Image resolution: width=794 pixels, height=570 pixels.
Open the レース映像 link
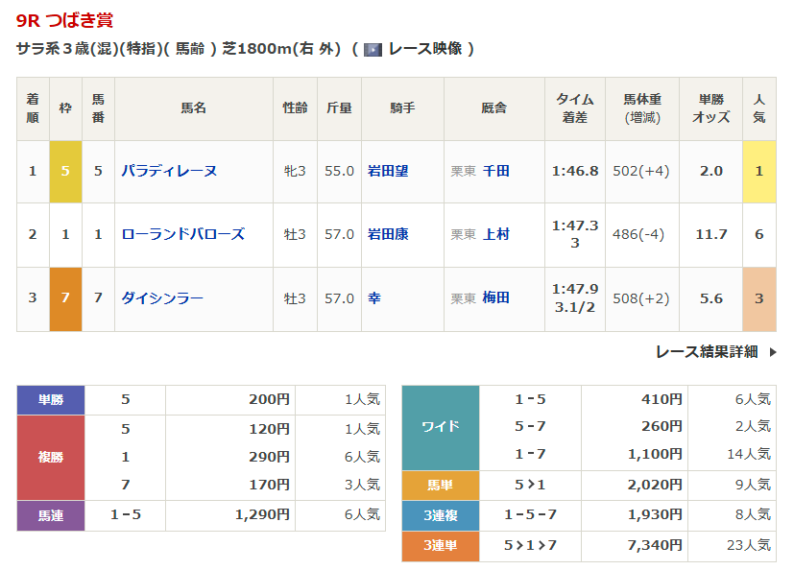[x=425, y=49]
